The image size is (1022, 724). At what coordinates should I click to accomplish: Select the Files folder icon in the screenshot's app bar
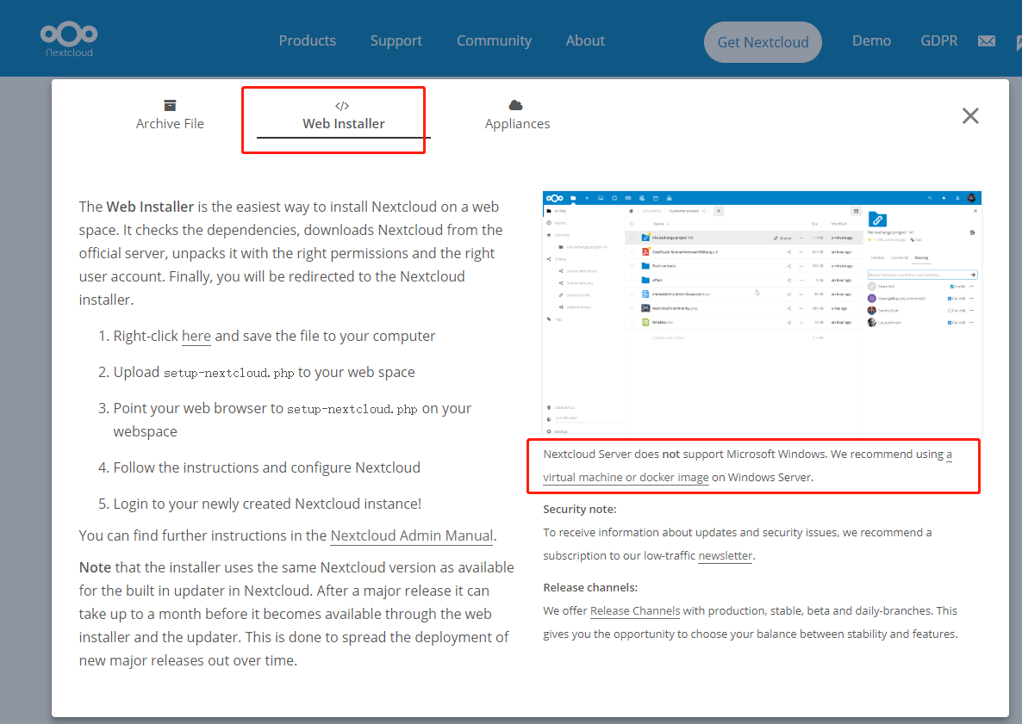tap(573, 197)
